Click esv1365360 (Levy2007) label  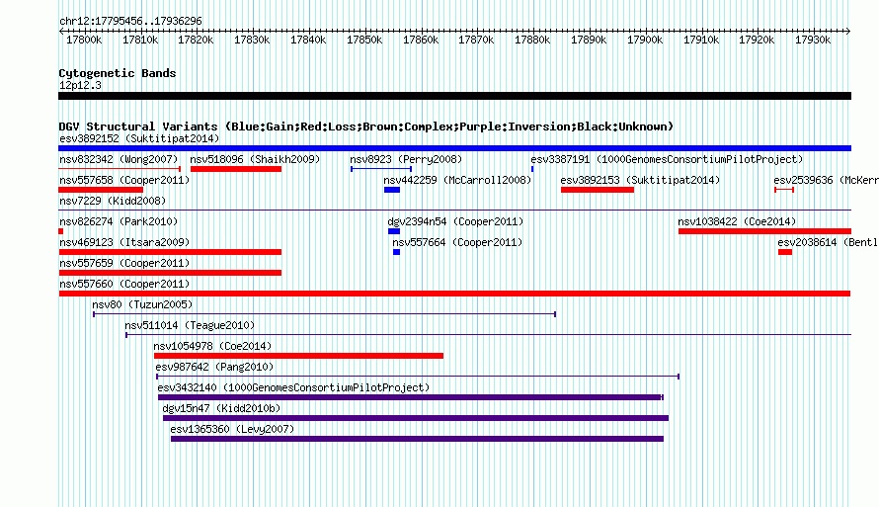[232, 429]
